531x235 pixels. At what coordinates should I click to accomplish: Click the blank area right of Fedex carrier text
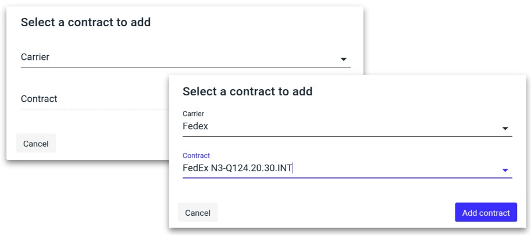349,127
